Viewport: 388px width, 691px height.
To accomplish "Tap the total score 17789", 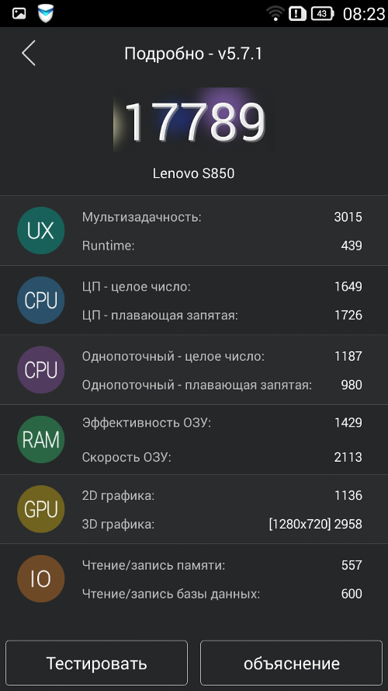I will (195, 121).
